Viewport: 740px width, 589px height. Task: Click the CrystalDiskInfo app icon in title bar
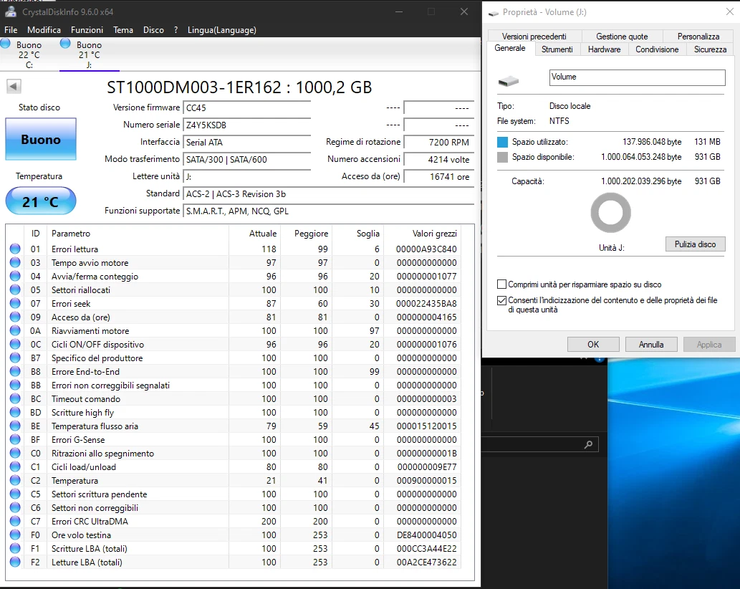coord(10,11)
